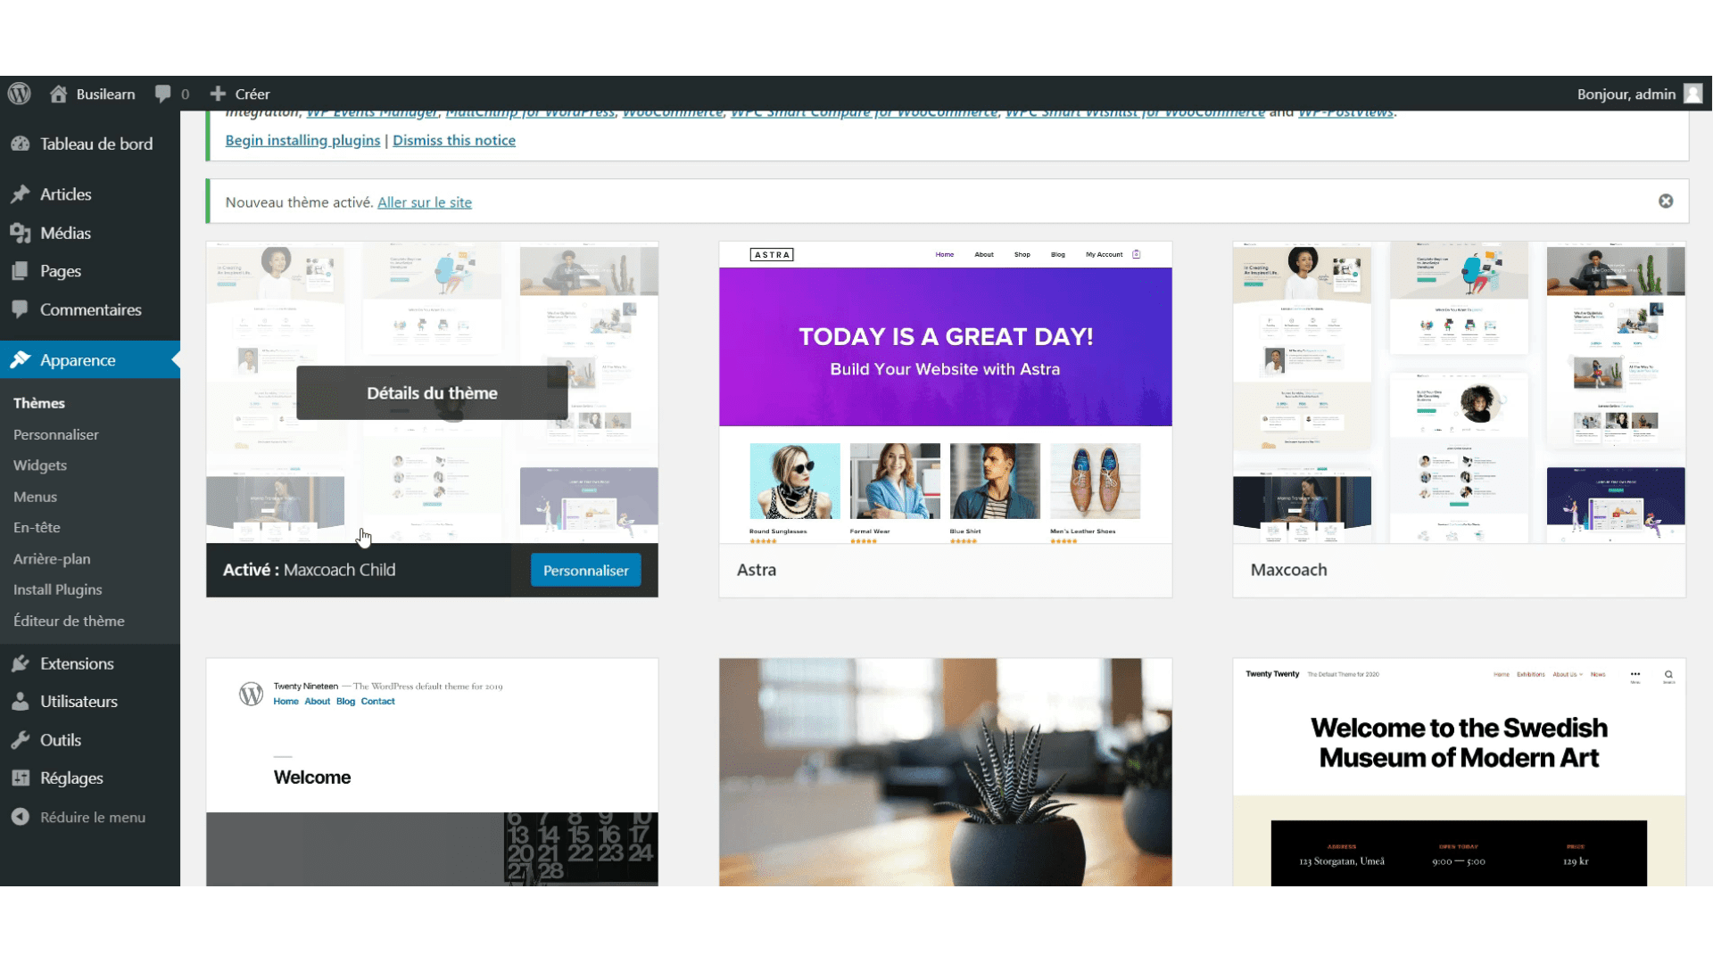The width and height of the screenshot is (1713, 963).
Task: Click Aller sur le site link
Action: 425,202
